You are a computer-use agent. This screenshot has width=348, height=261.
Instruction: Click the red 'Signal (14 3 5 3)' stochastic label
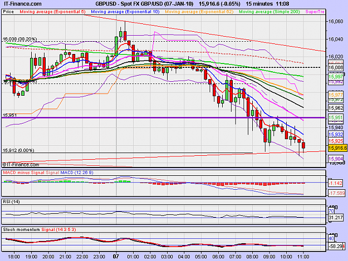tap(58, 230)
